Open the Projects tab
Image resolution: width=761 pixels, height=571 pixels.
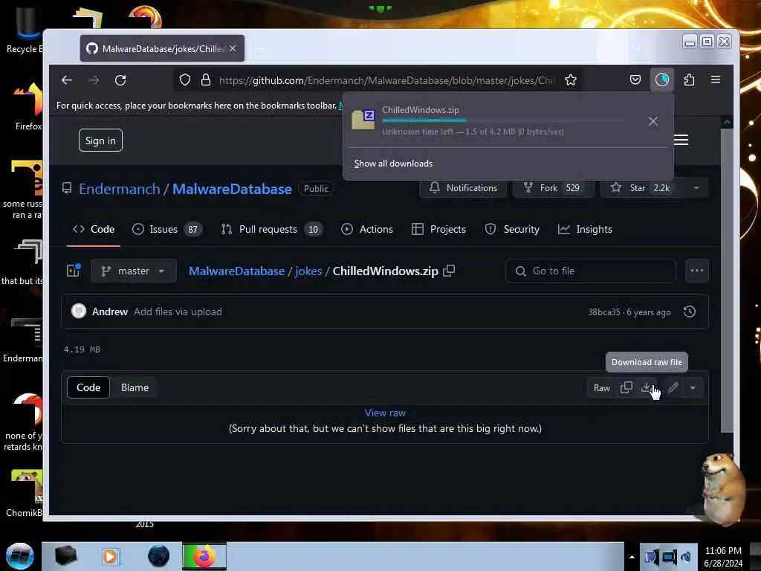[x=438, y=229]
